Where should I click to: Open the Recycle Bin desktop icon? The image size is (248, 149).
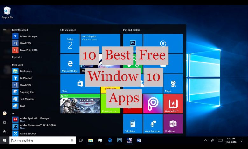click(x=7, y=13)
